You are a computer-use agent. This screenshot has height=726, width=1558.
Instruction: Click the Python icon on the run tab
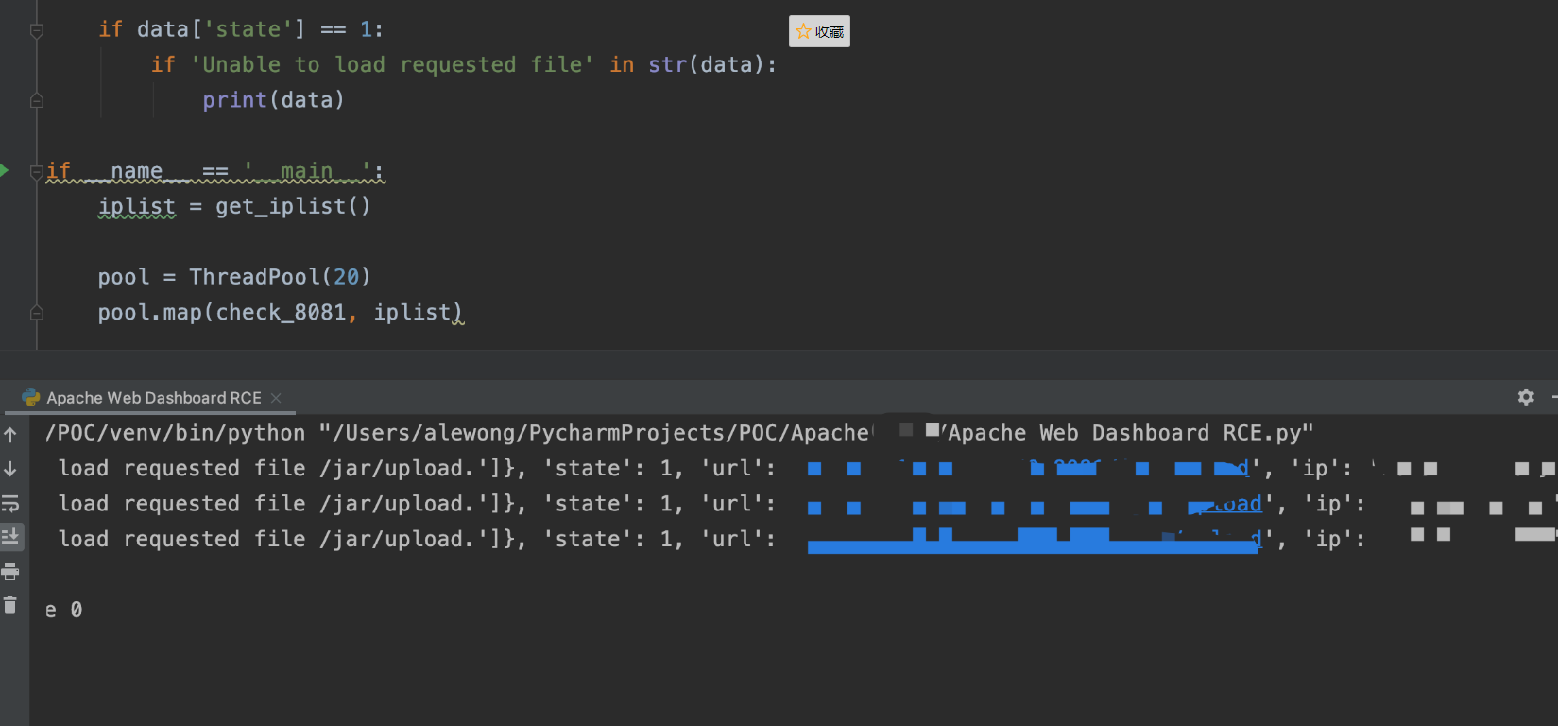(31, 397)
